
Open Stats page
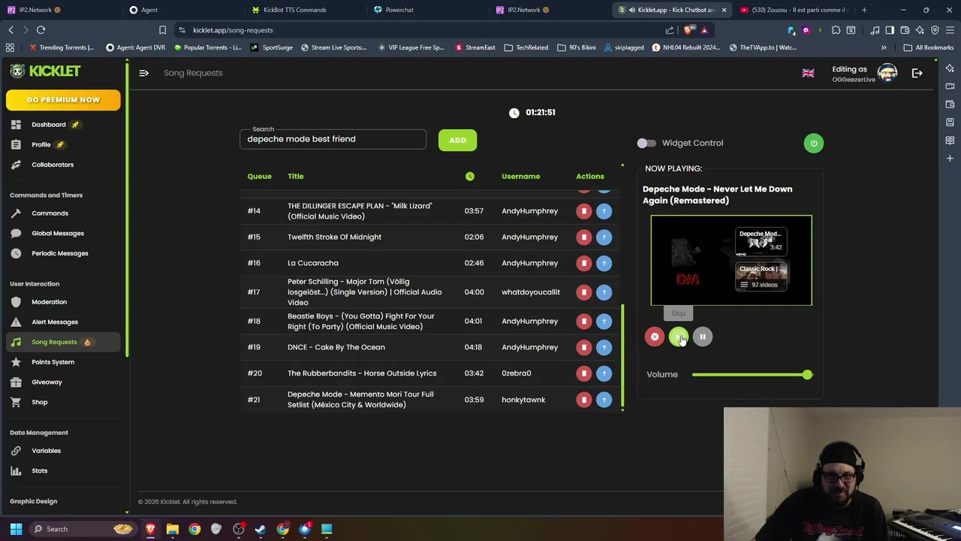(x=39, y=471)
